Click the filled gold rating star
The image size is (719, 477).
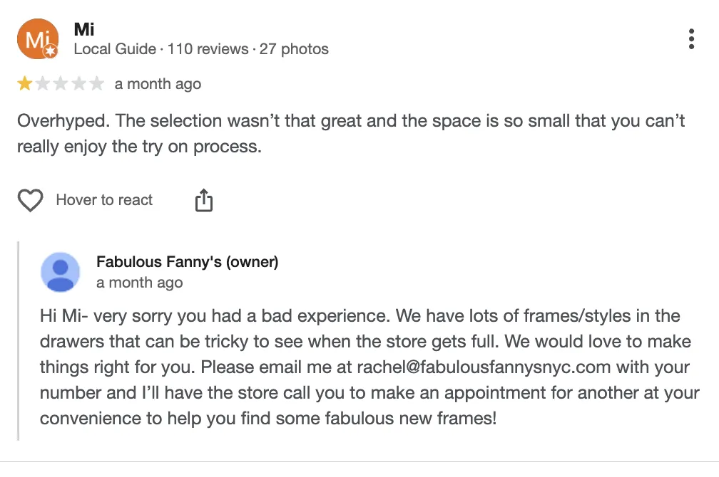[x=25, y=84]
